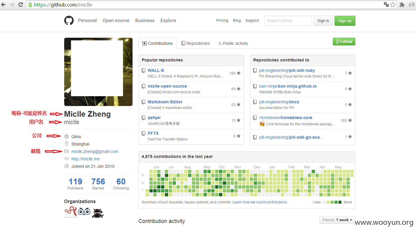Image resolution: width=416 pixels, height=231 pixels.
Task: Follow the user with Follow button
Action: tap(344, 42)
